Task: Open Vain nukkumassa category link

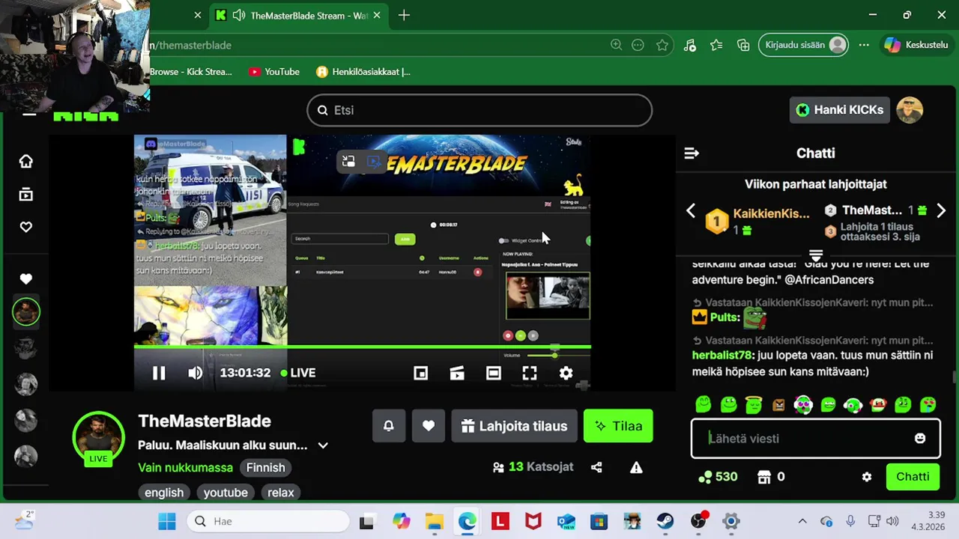Action: (186, 468)
